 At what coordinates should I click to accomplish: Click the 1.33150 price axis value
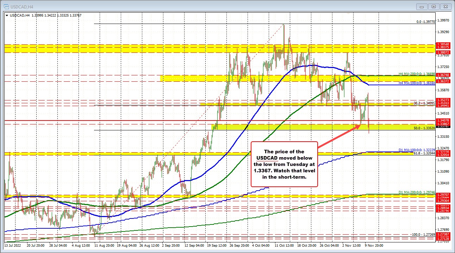coord(443,136)
